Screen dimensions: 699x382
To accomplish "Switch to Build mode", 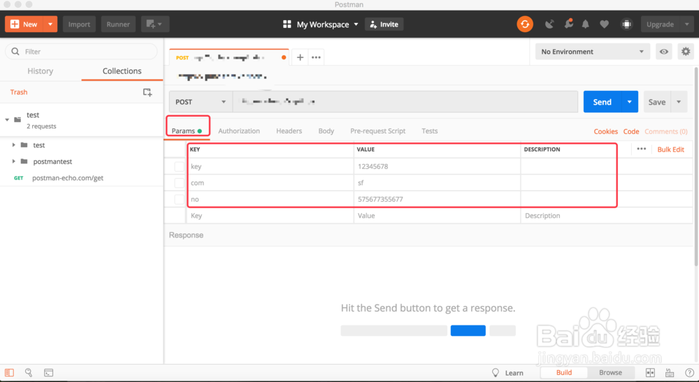I will tap(564, 373).
